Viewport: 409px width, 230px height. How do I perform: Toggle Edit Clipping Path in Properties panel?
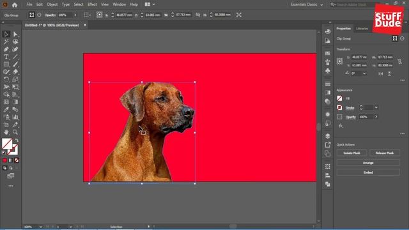click(x=395, y=38)
